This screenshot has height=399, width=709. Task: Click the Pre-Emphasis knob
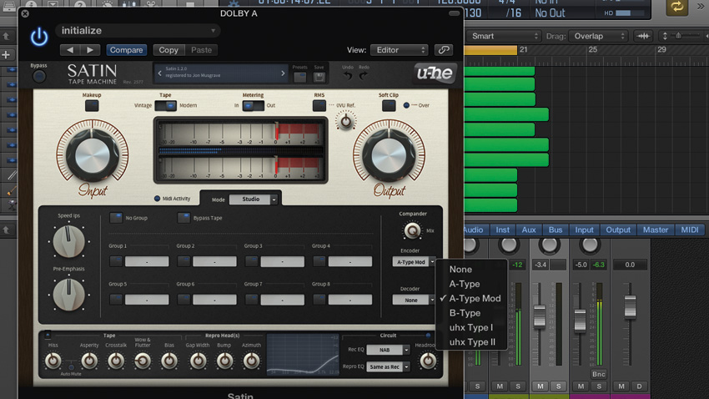click(68, 294)
